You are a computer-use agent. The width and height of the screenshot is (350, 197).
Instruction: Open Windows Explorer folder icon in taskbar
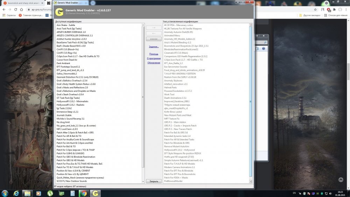(27, 193)
